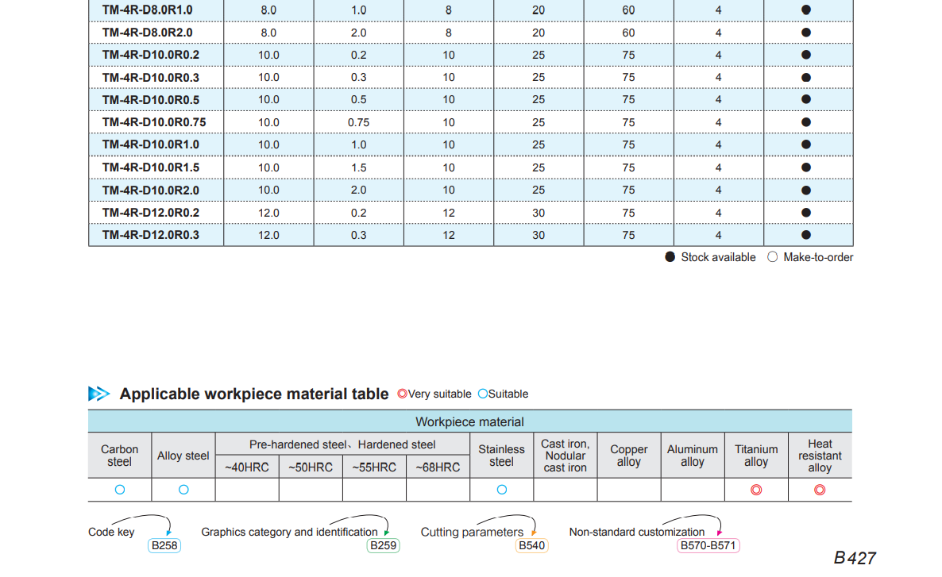Open the B570-B571 non-standard customization reference

pyautogui.click(x=708, y=546)
